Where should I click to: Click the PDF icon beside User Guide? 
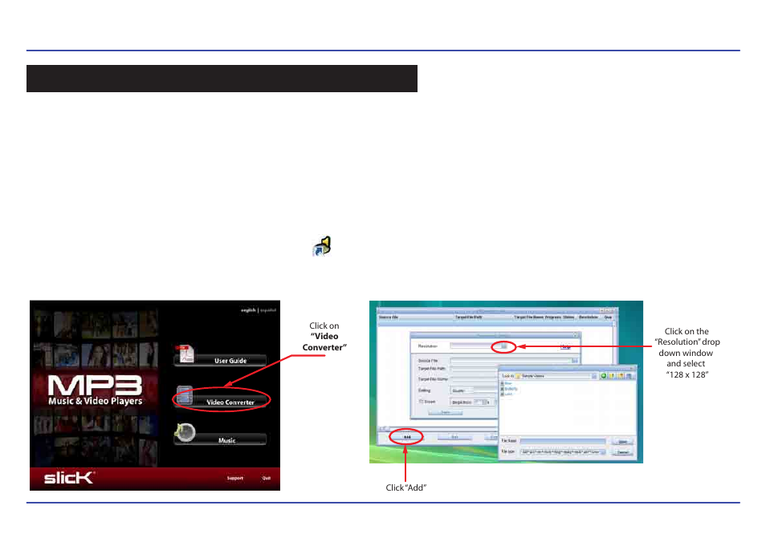click(x=185, y=354)
